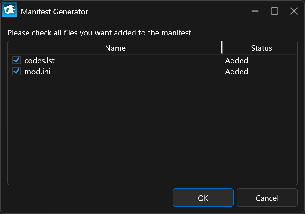Uncheck the mod.ini checkbox
This screenshot has height=214, width=305.
16,72
